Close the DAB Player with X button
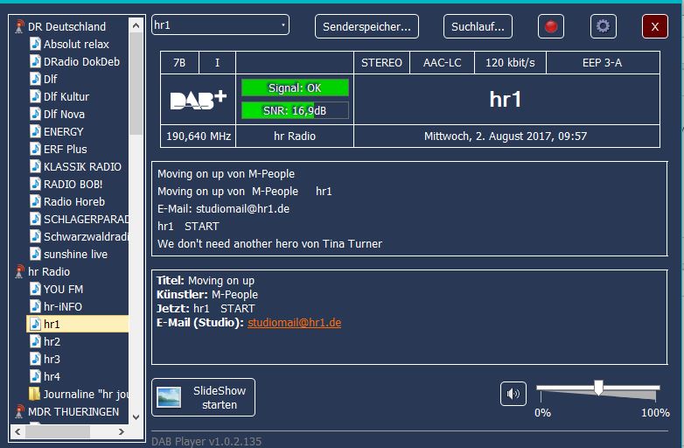Viewport: 684px width, 448px height. (654, 26)
